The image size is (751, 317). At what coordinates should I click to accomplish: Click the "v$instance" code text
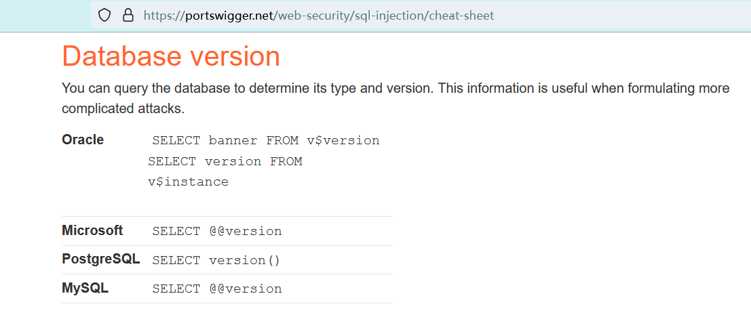188,182
